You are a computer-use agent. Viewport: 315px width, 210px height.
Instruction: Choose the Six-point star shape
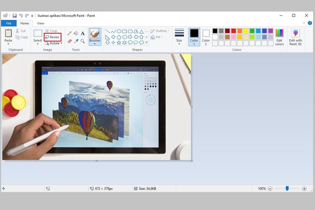click(125, 42)
